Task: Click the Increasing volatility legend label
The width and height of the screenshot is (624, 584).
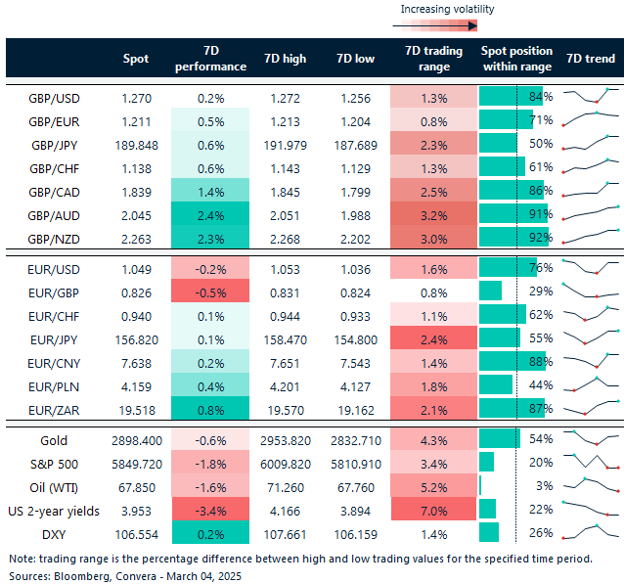Action: click(447, 9)
